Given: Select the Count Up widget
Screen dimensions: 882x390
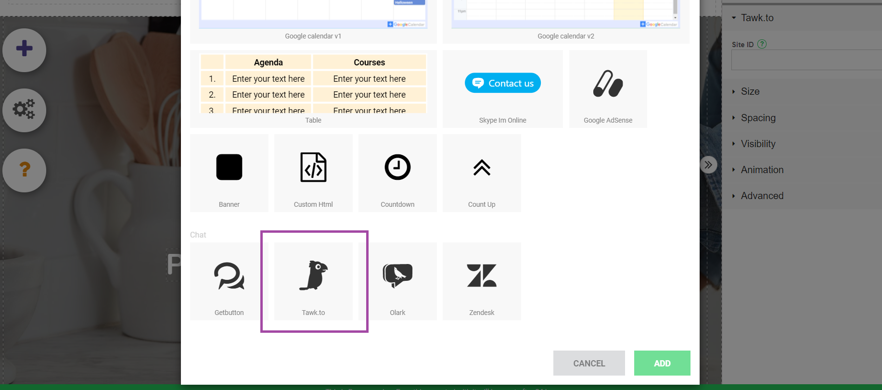Looking at the screenshot, I should [482, 173].
